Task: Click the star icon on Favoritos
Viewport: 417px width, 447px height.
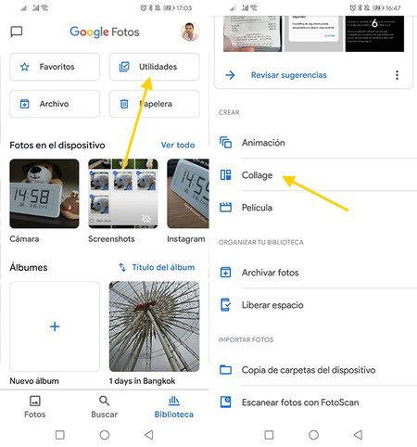Action: [x=25, y=67]
